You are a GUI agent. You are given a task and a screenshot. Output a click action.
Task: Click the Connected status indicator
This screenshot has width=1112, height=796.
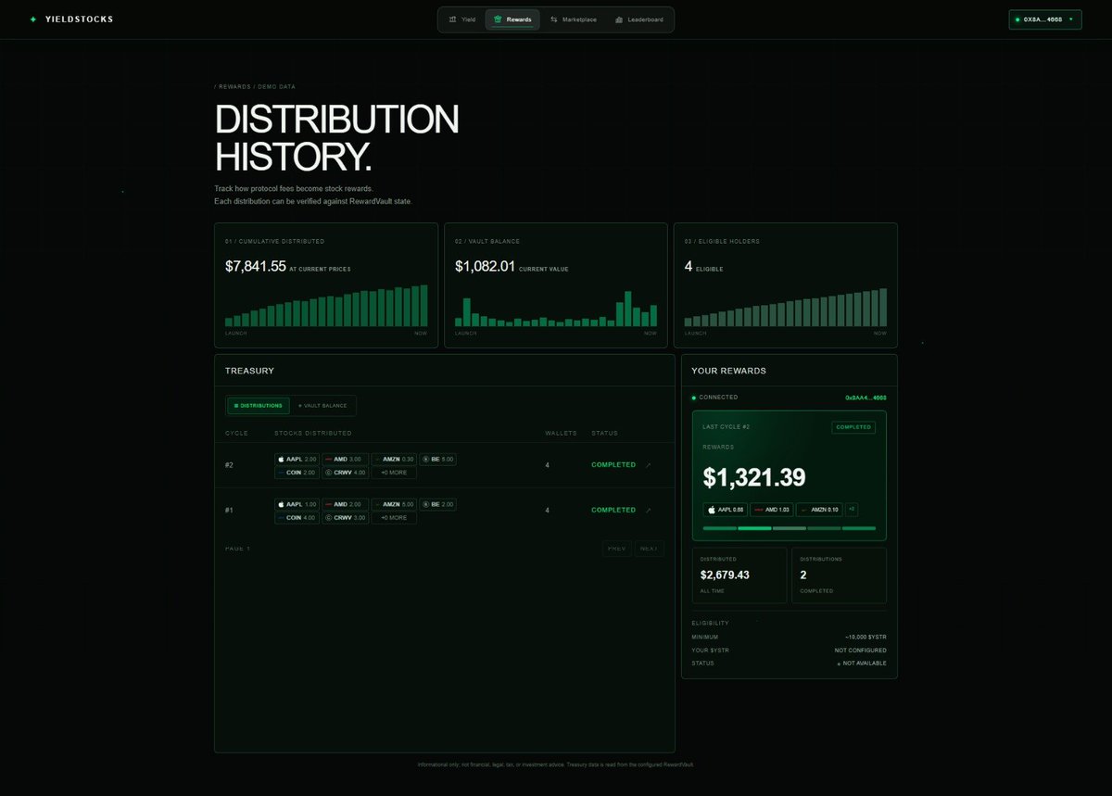(715, 398)
